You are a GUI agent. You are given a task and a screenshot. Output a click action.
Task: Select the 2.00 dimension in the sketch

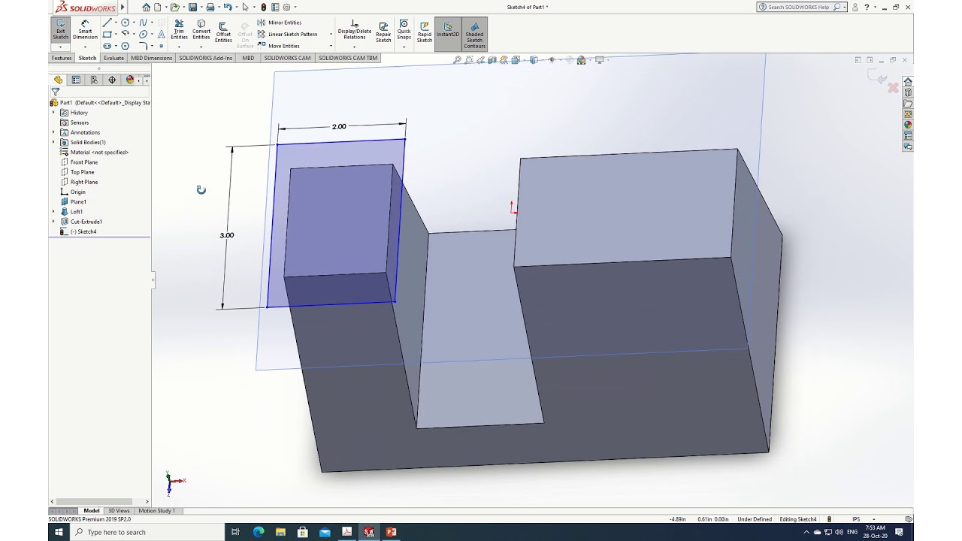[339, 126]
